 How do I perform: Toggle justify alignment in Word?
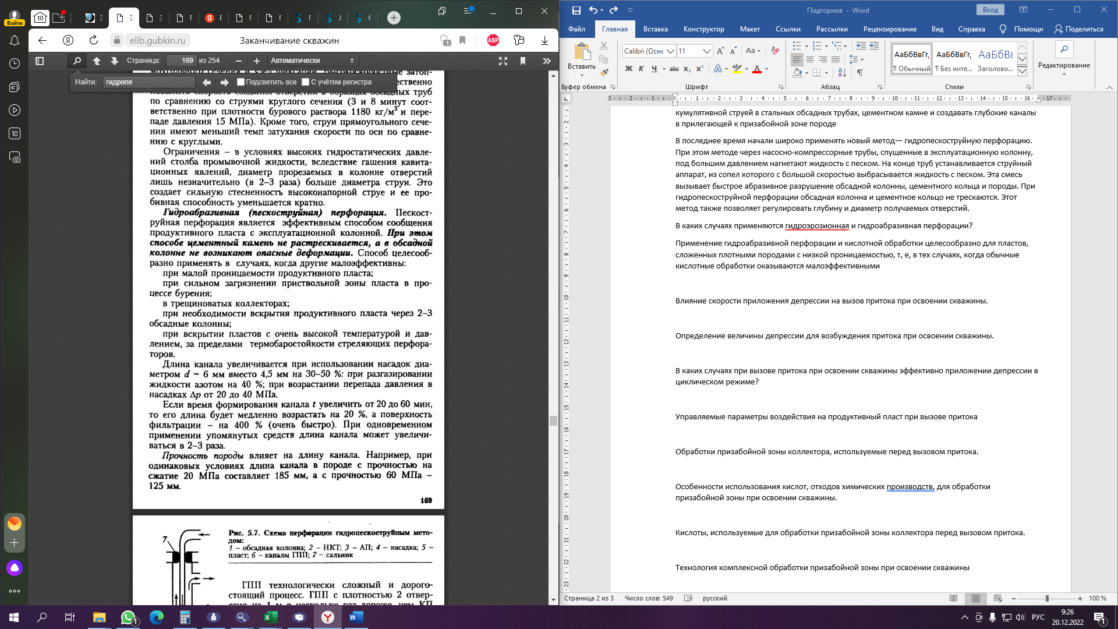pos(836,59)
